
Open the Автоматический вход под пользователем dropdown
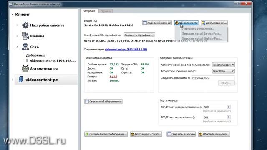tap(223, 65)
